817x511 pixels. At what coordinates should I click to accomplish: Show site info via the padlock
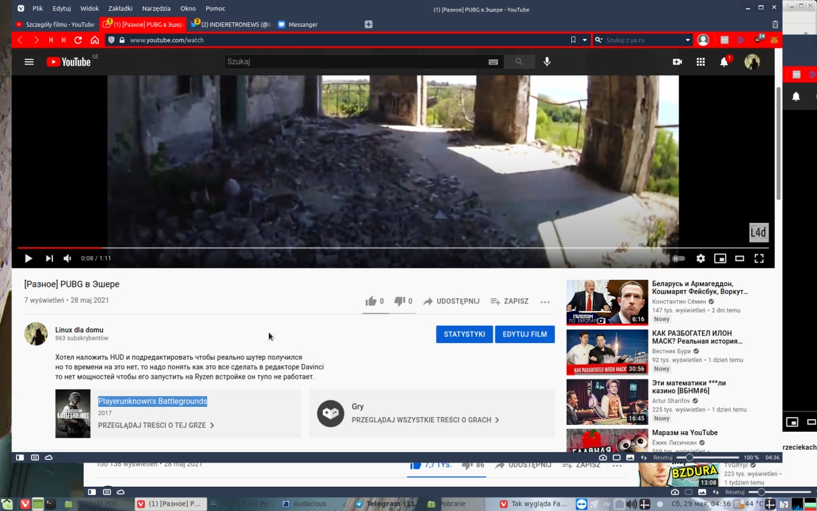(122, 40)
